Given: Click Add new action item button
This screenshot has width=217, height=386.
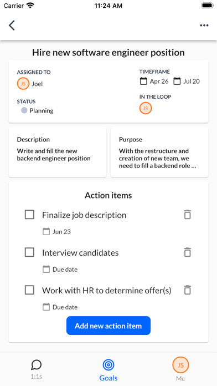Looking at the screenshot, I should (x=108, y=326).
